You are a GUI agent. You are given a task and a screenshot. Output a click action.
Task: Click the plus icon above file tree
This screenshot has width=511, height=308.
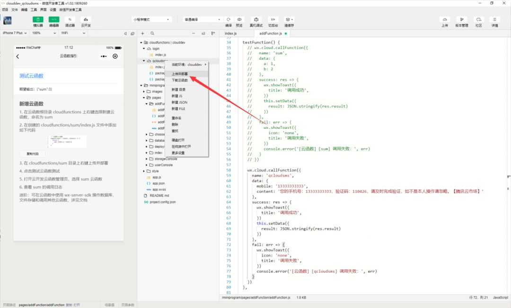pyautogui.click(x=142, y=33)
